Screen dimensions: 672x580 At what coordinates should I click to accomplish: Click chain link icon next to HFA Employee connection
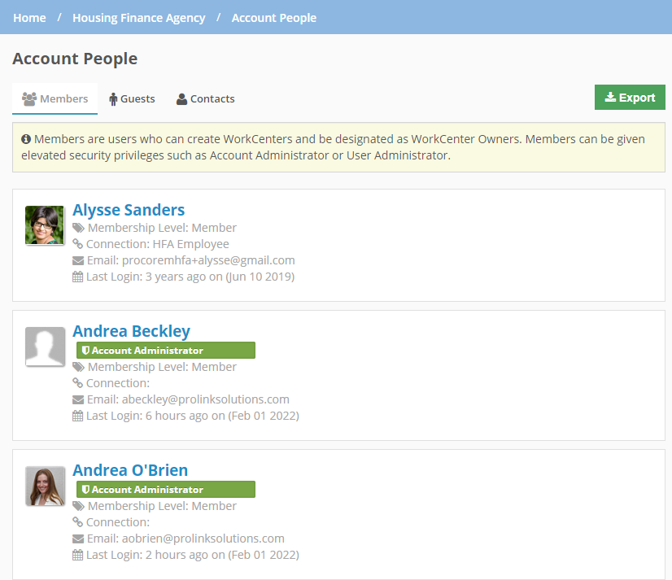point(77,244)
